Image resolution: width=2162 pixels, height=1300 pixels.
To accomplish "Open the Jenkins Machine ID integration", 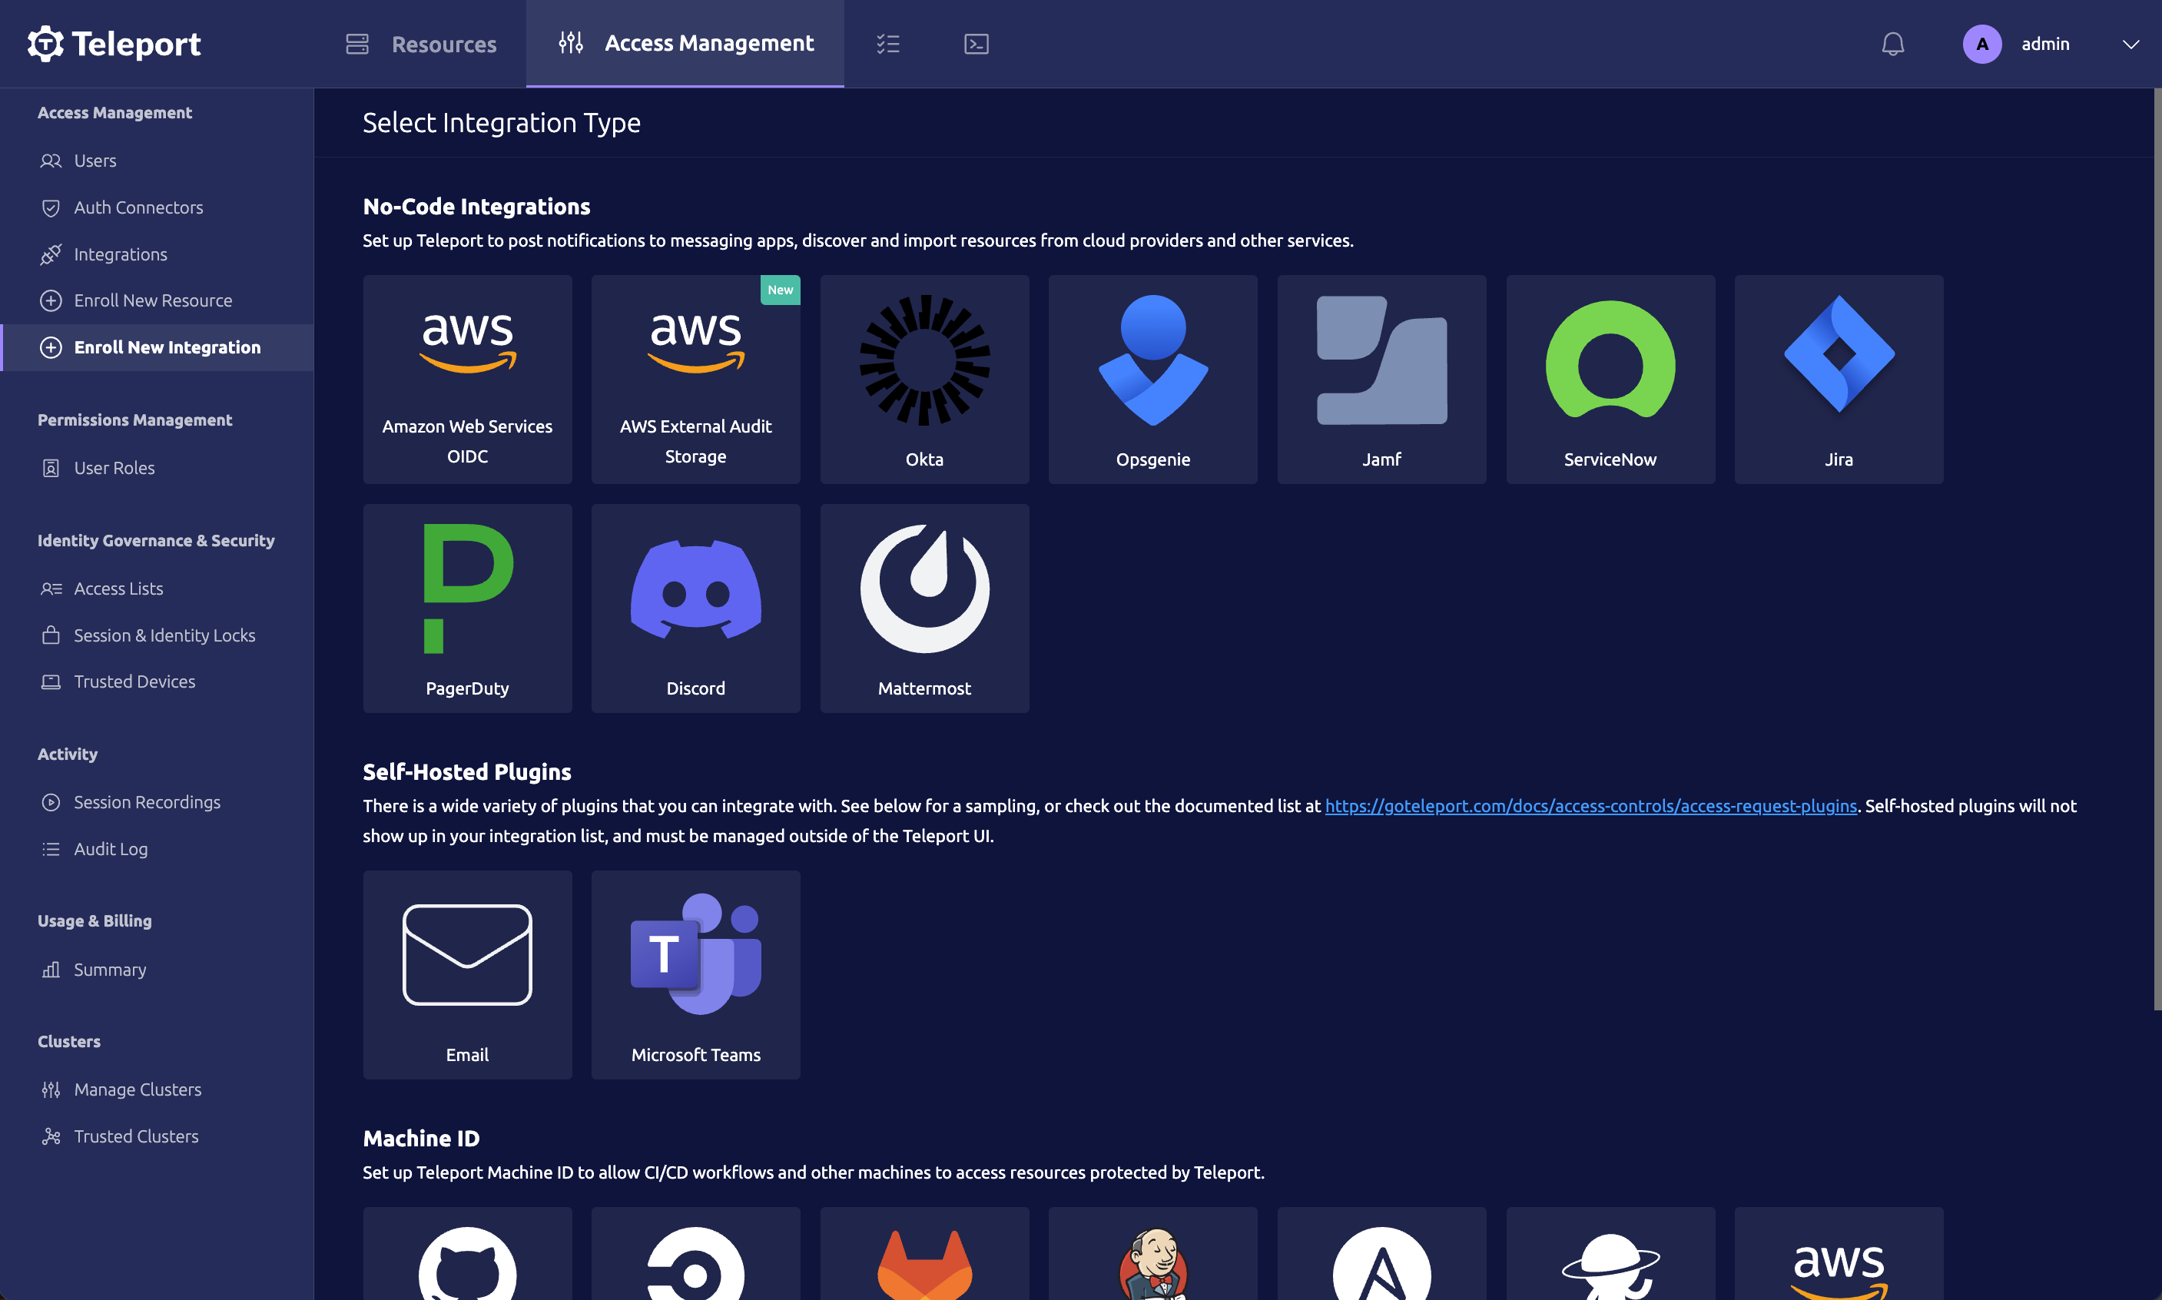I will point(1152,1264).
